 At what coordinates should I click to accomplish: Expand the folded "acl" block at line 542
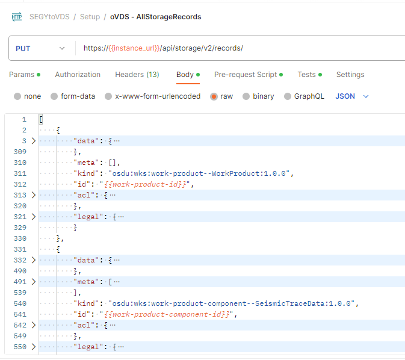click(34, 325)
